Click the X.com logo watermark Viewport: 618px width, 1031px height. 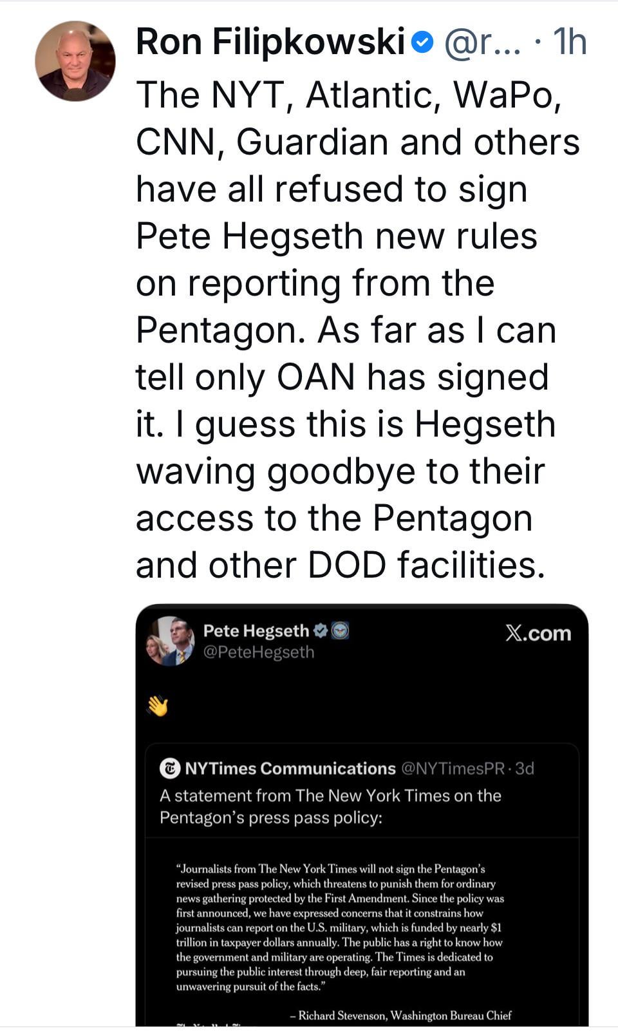(538, 633)
